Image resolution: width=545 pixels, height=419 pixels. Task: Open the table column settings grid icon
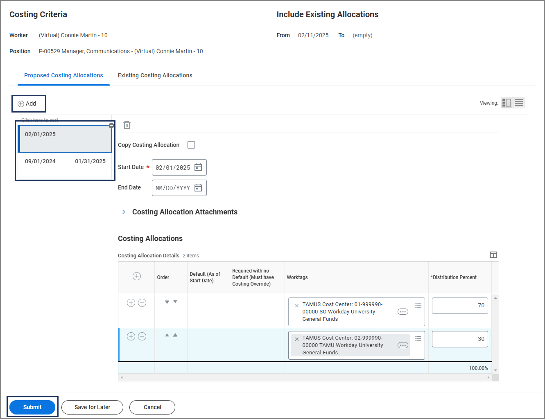pos(493,255)
